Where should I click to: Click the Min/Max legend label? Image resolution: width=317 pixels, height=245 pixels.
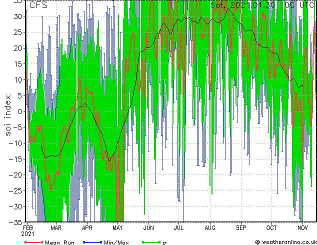[x=116, y=242]
